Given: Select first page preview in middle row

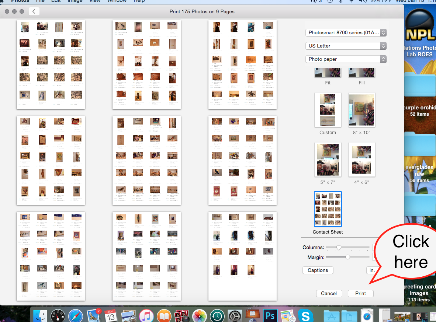Looking at the screenshot, I should (x=51, y=161).
